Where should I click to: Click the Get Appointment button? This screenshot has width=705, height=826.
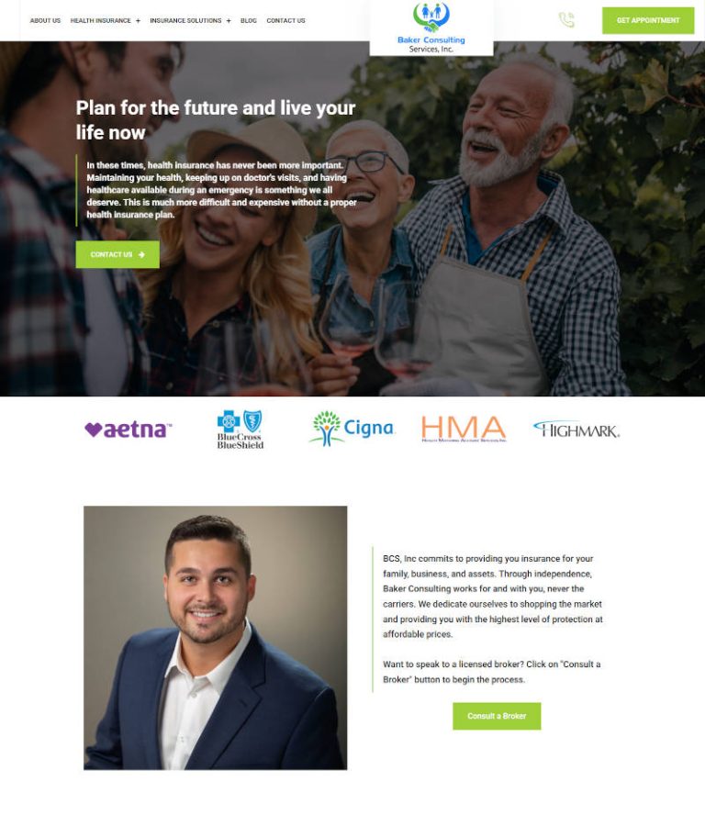[648, 20]
